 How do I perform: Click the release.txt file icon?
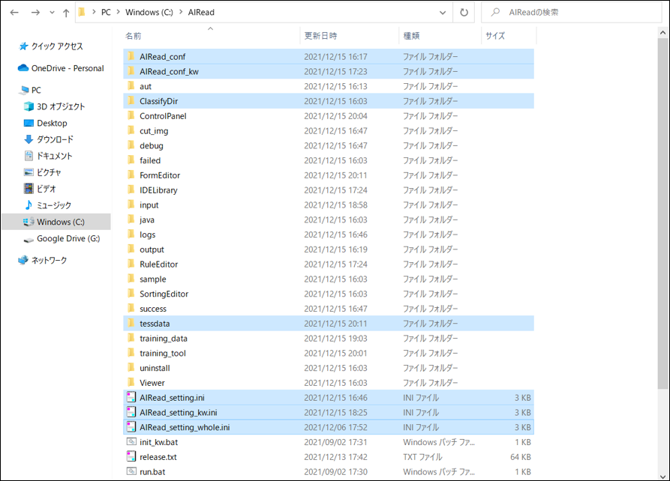tap(131, 457)
